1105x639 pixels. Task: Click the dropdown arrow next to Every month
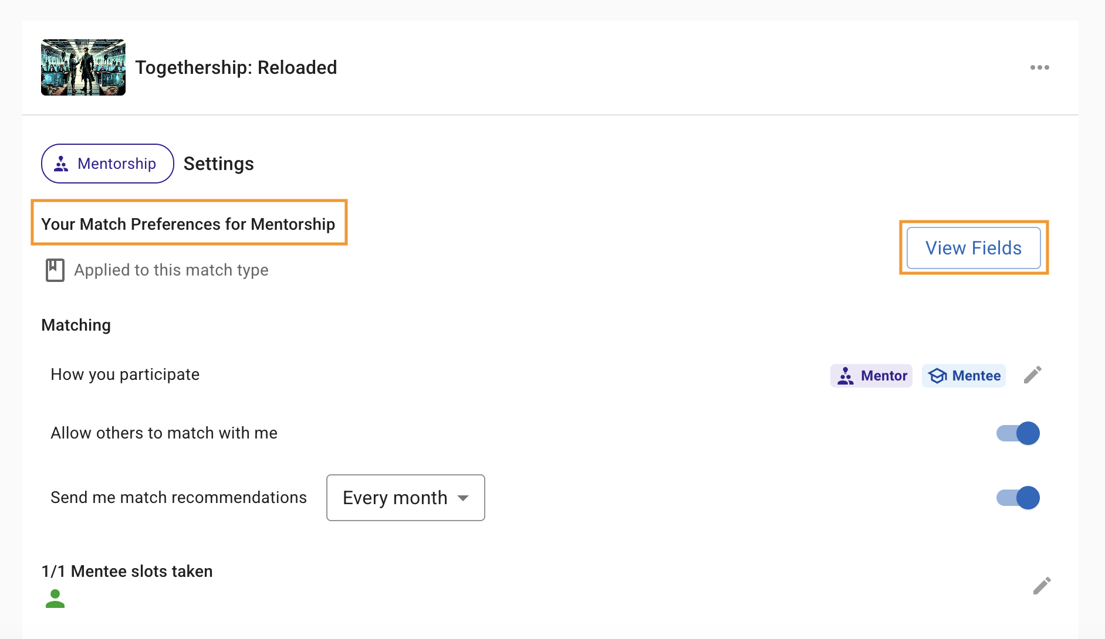click(x=463, y=498)
